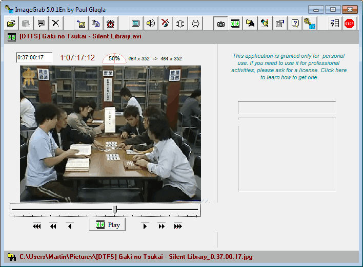Click the large empty box on right panel

287,155
